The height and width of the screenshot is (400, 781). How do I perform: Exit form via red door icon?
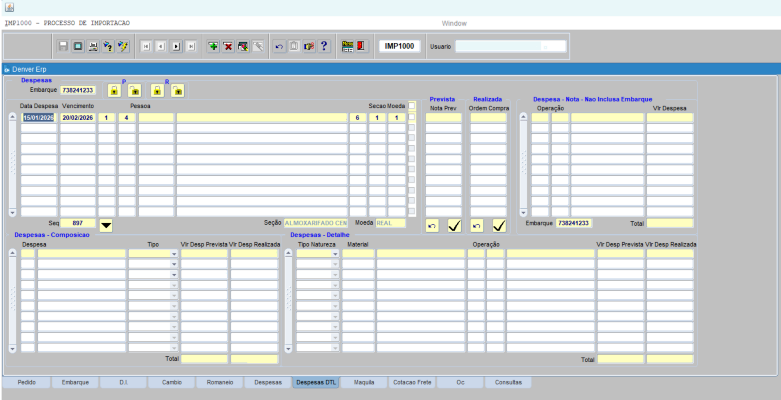[361, 46]
